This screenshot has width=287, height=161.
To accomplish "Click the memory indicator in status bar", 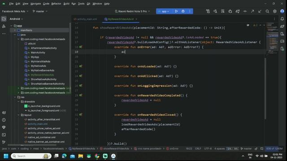I will [274, 148].
